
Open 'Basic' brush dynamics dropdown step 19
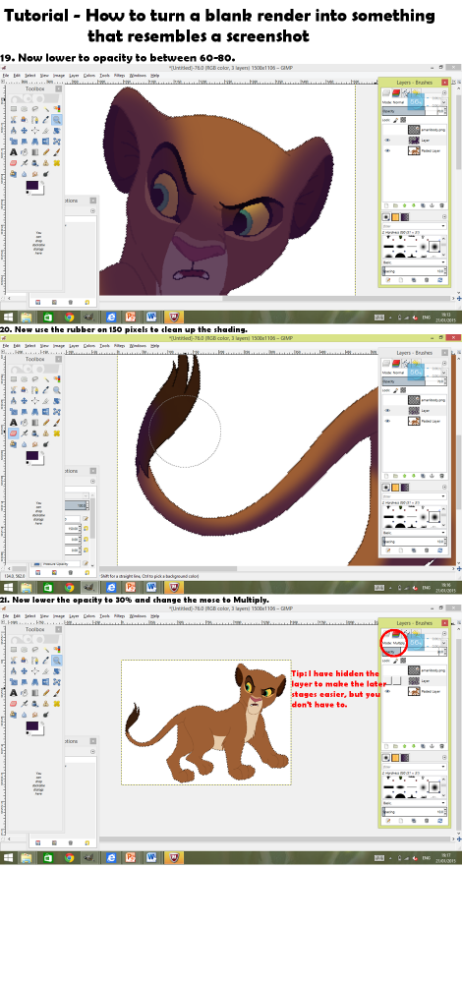pos(415,262)
